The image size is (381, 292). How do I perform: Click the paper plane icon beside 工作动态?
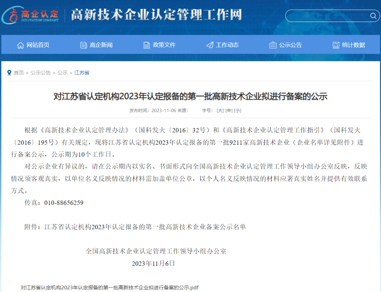click(210, 45)
